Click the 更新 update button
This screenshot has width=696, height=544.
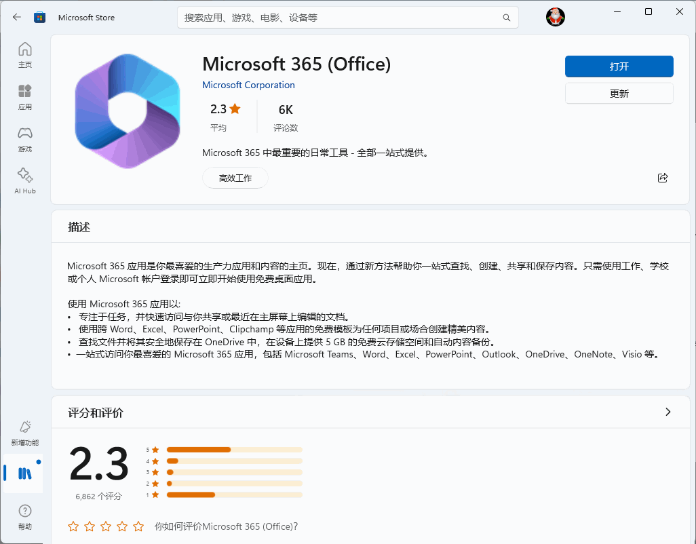pyautogui.click(x=619, y=94)
